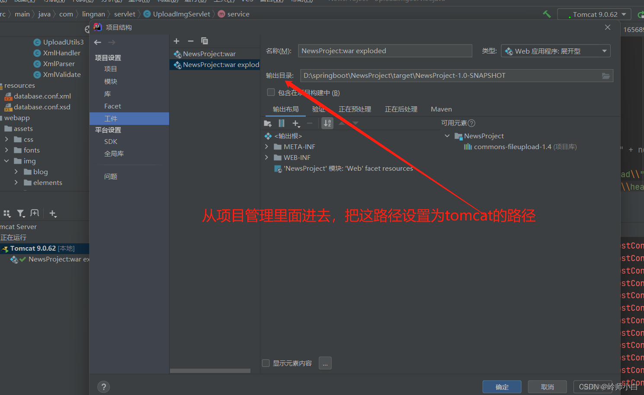Image resolution: width=644 pixels, height=395 pixels.
Task: Expand the fonts folder in the project tree
Action: coord(6,150)
